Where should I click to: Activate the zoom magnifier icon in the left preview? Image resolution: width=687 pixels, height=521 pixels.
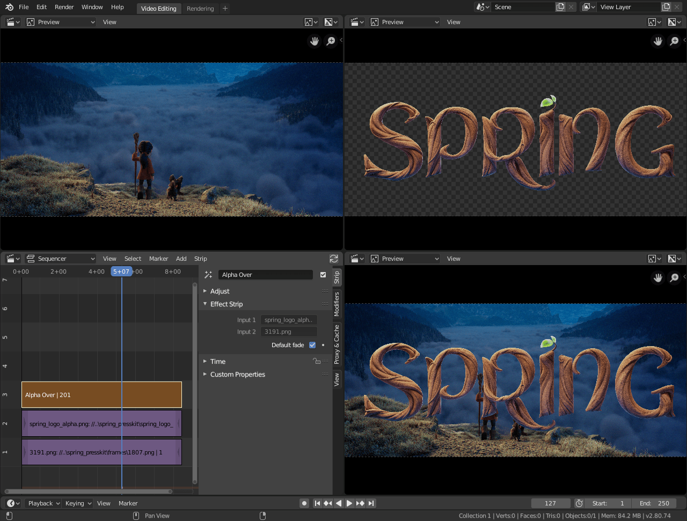pyautogui.click(x=331, y=41)
